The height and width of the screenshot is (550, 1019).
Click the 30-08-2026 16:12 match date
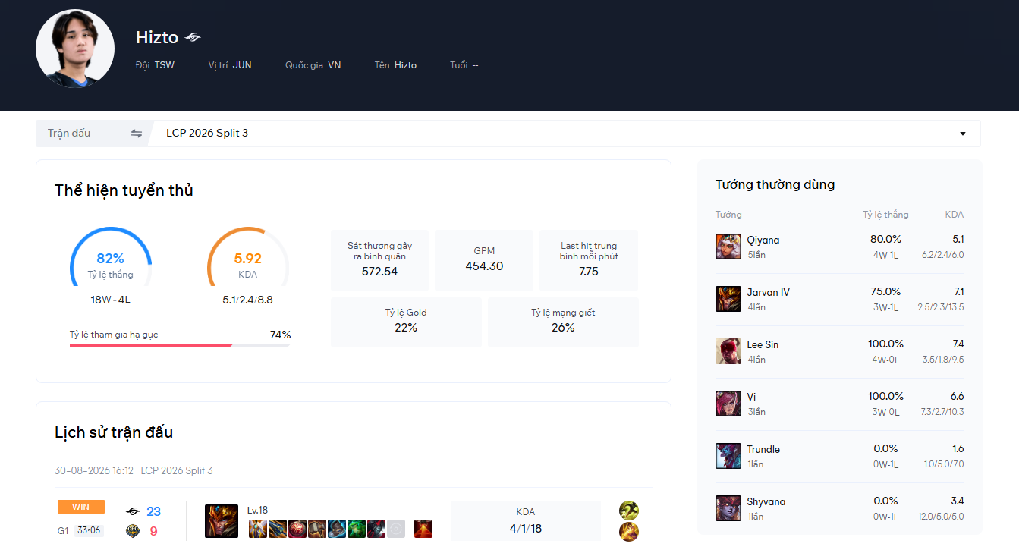coord(94,471)
